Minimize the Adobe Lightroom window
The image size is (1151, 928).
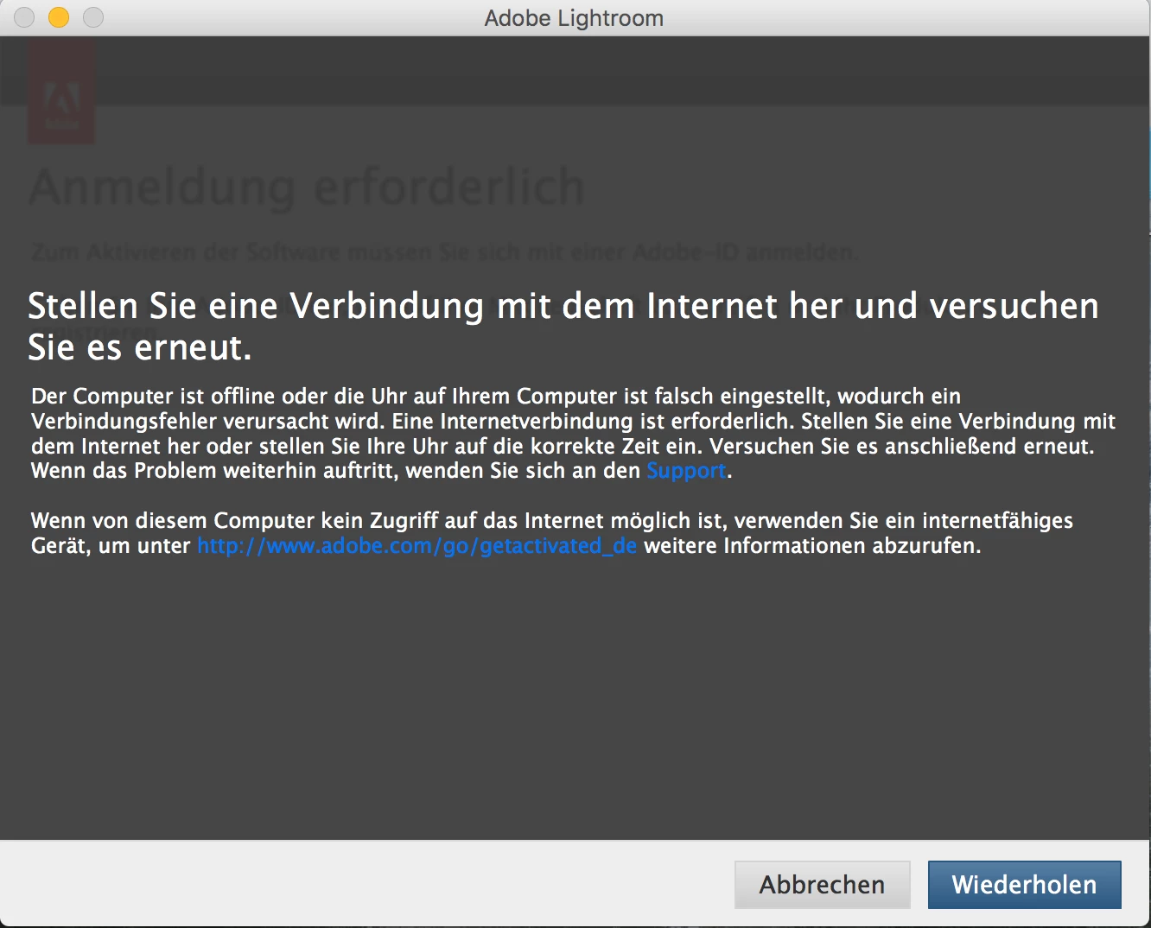[x=59, y=17]
